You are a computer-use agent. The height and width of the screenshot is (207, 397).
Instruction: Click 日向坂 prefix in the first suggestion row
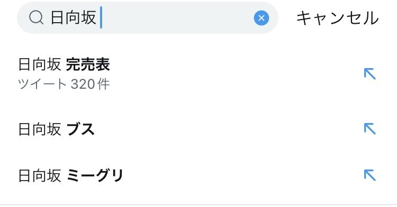pos(40,64)
